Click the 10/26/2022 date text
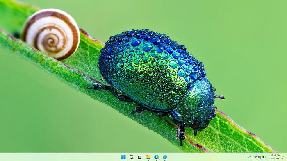 pyautogui.click(x=274, y=159)
